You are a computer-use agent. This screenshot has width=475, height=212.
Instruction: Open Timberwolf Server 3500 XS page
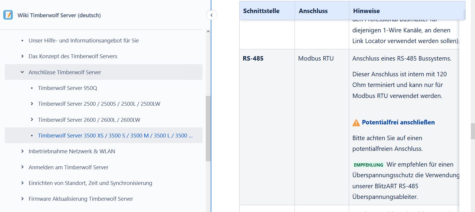tap(115, 135)
